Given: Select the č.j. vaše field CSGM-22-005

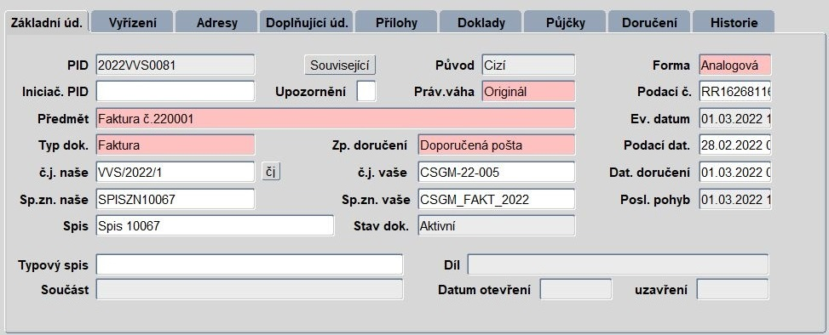Looking at the screenshot, I should point(497,172).
